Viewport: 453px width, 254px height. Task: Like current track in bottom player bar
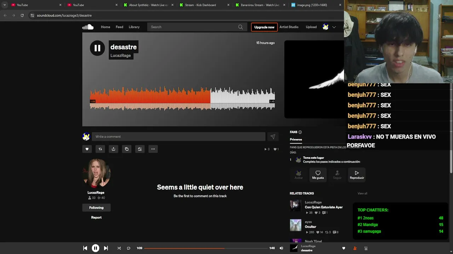[343, 248]
